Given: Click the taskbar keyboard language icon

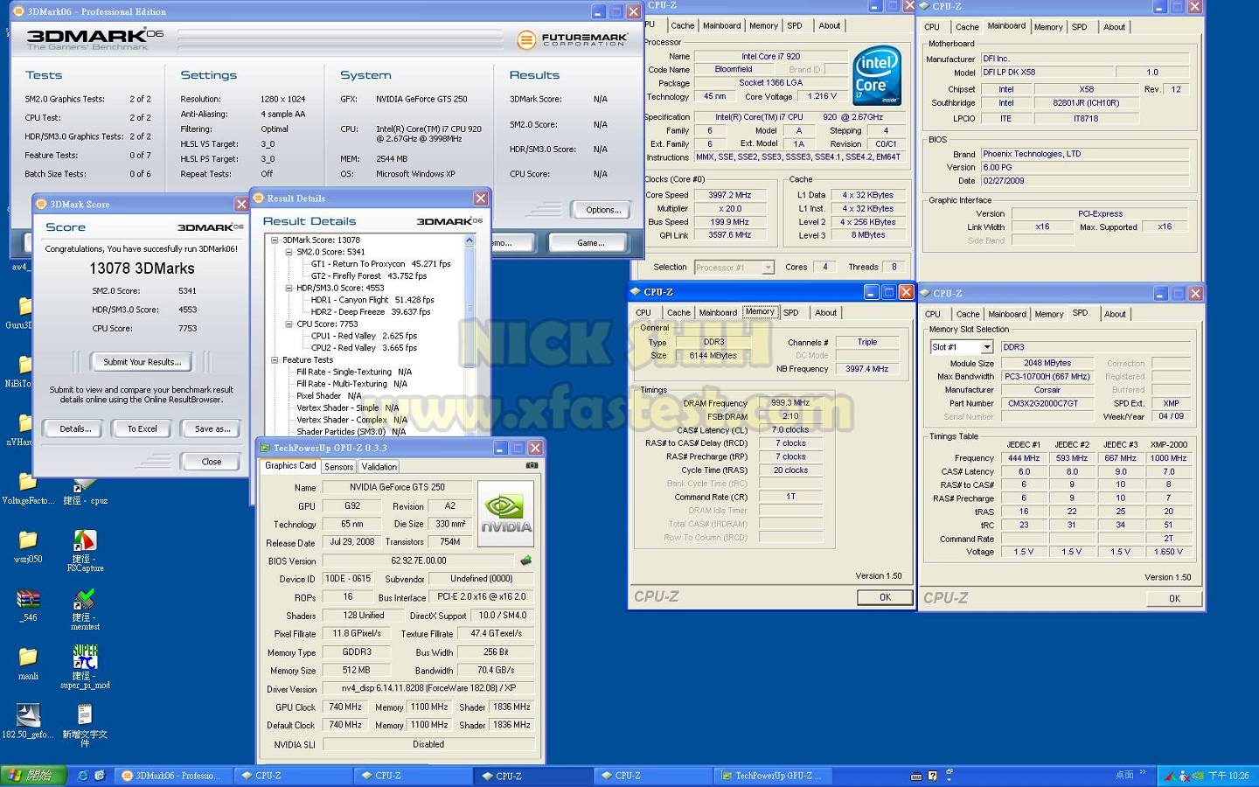Looking at the screenshot, I should (916, 776).
